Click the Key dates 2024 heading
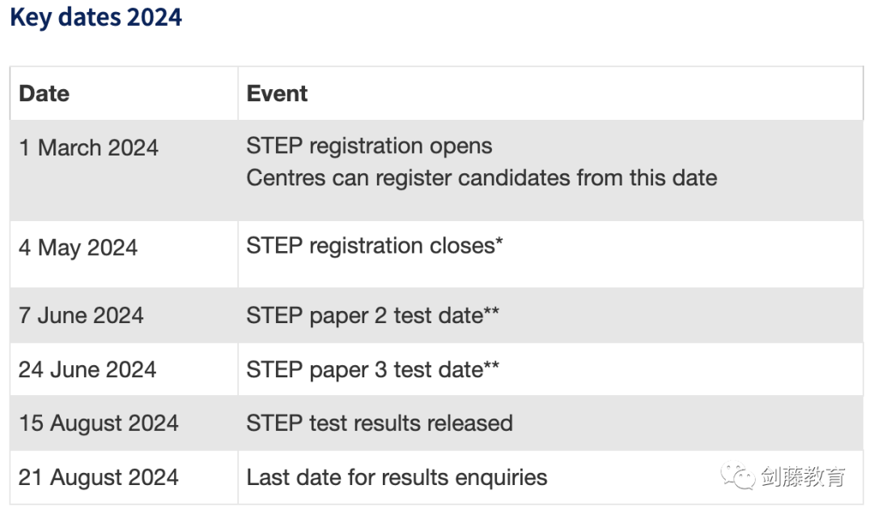The width and height of the screenshot is (874, 515). point(95,17)
